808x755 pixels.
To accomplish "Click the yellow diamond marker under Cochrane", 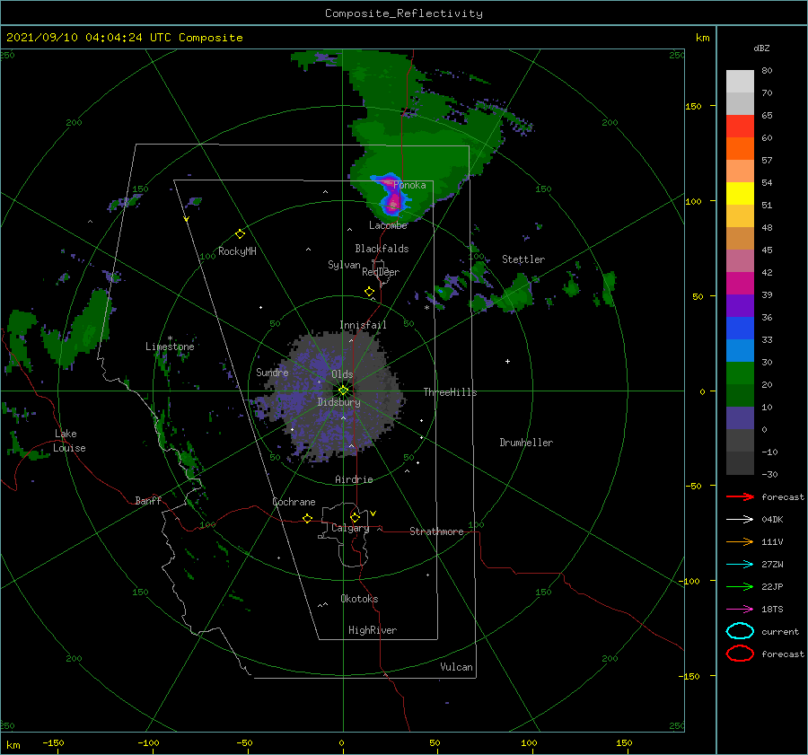I will point(307,519).
